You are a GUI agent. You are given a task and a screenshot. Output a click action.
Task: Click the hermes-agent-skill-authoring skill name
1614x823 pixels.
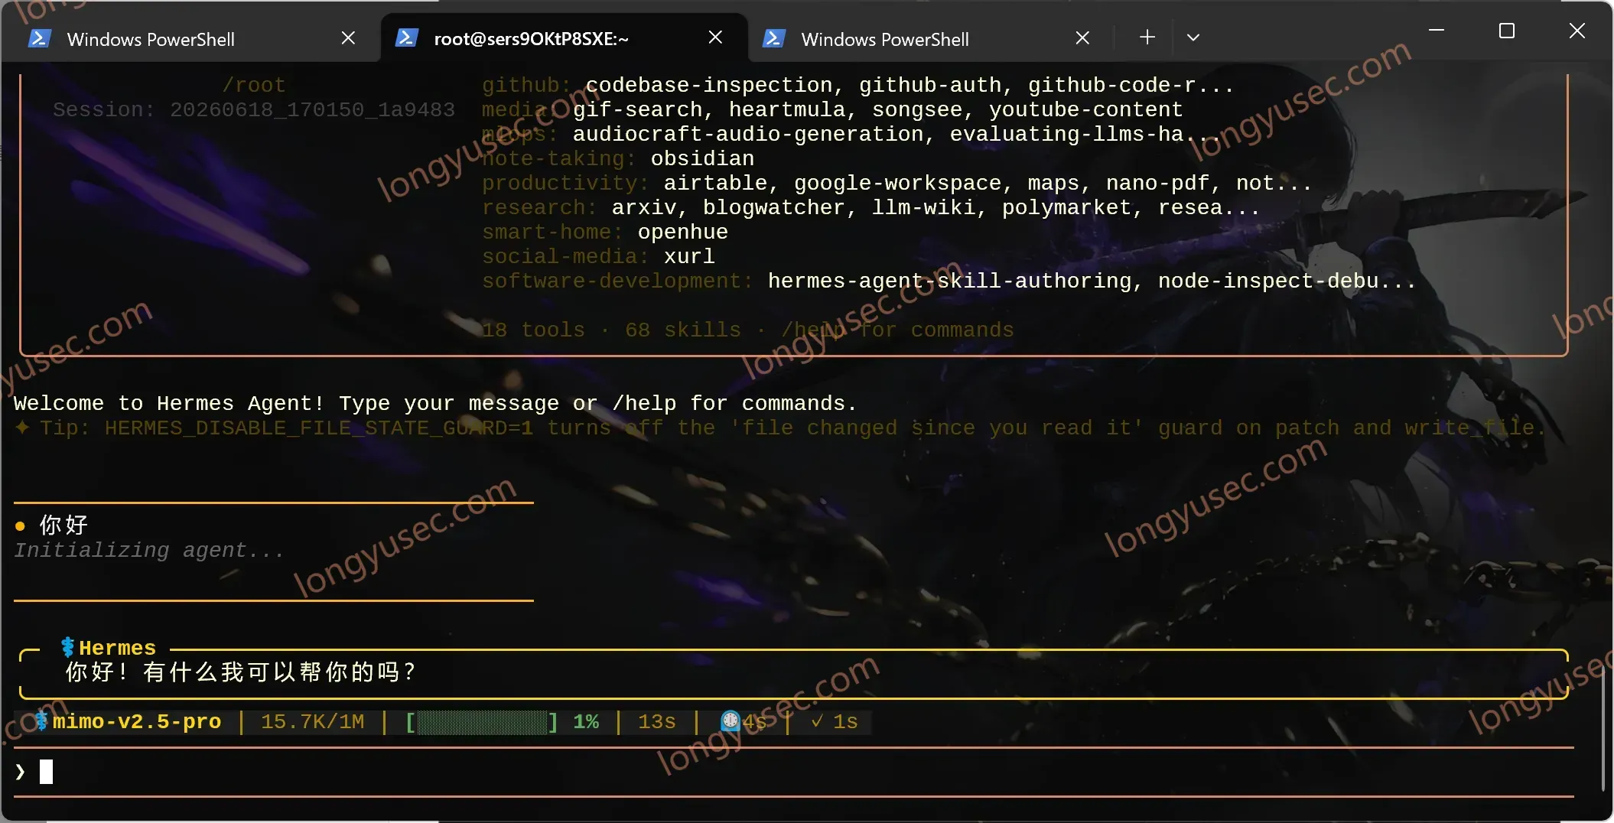pyautogui.click(x=949, y=281)
